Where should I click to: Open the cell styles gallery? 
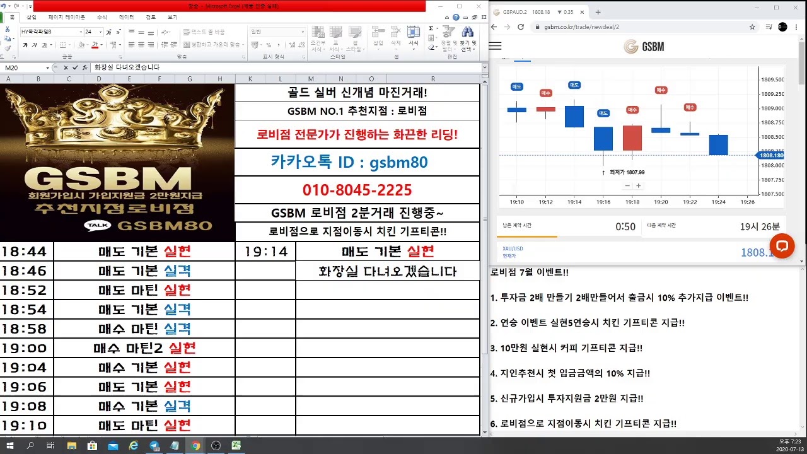click(354, 39)
